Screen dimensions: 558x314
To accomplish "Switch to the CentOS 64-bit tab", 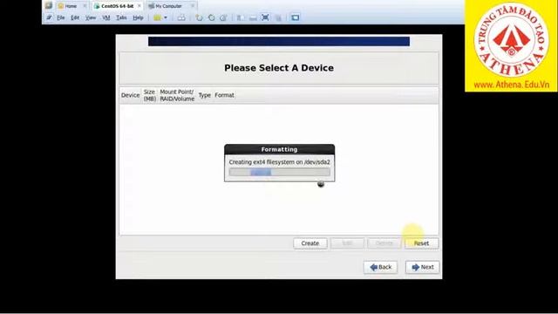I will tap(117, 6).
